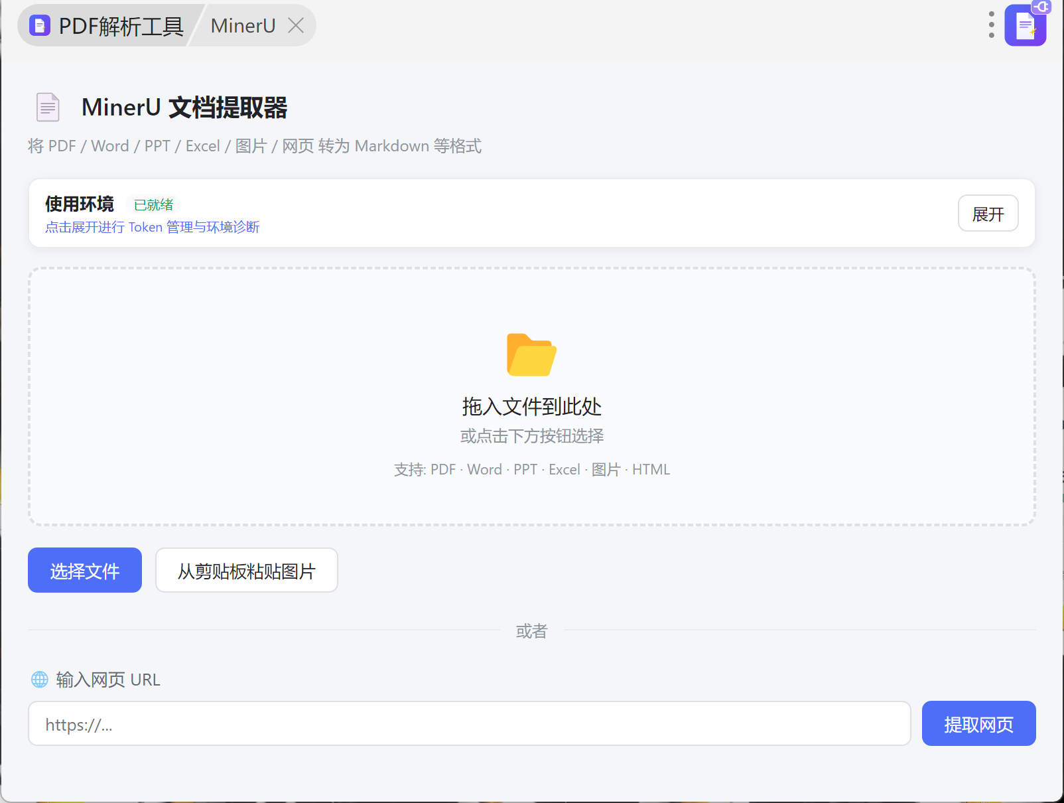
Task: Click the 选择文件 button
Action: 85,570
